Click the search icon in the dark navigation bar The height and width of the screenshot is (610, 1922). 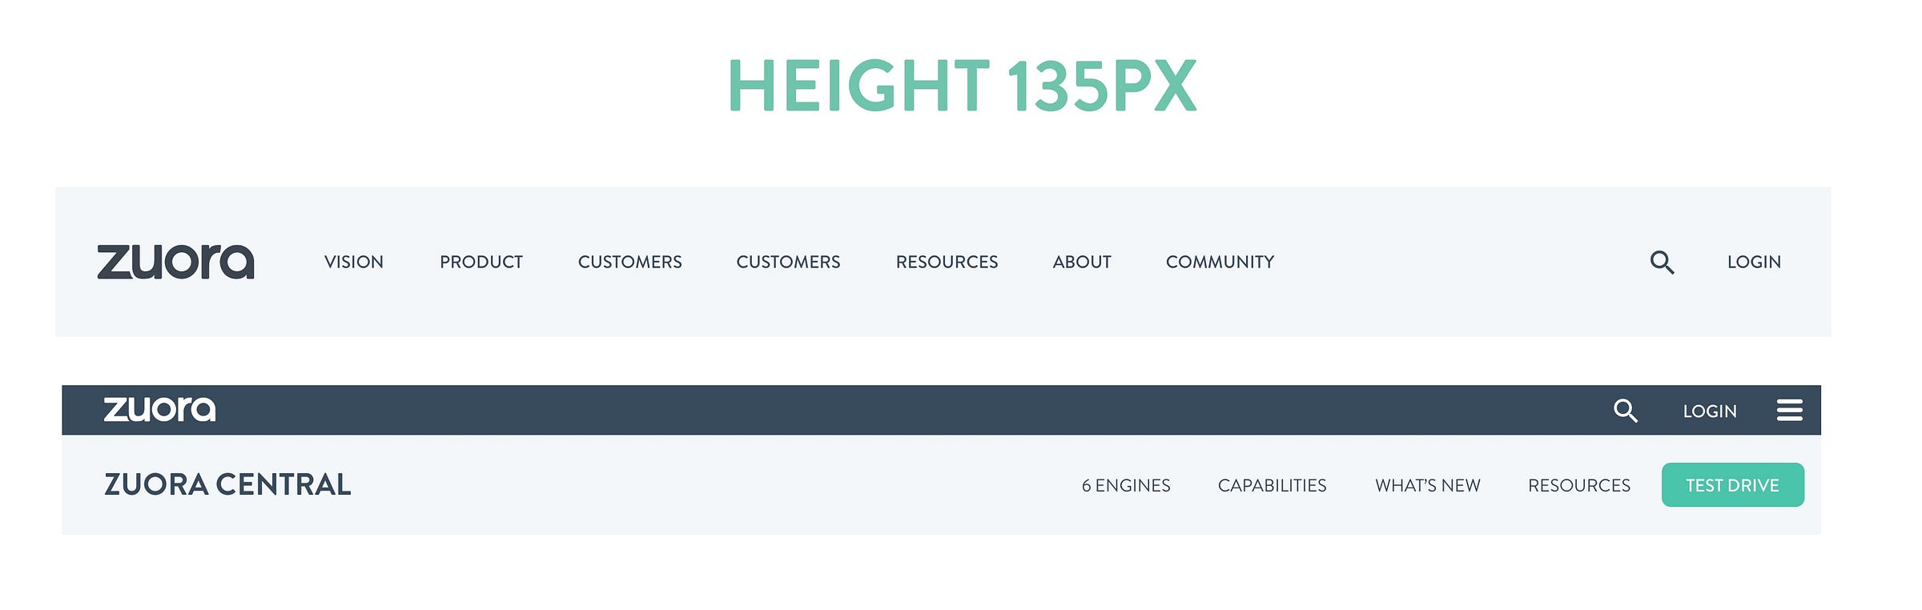click(1625, 411)
